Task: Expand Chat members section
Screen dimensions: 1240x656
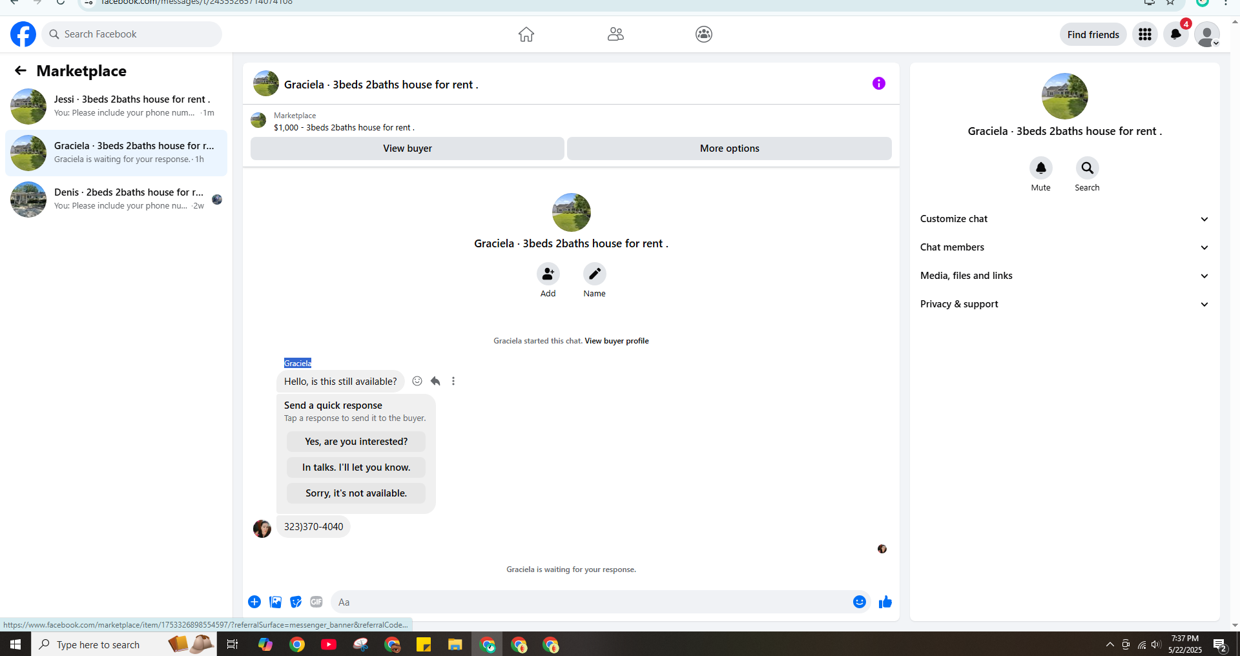Action: (1065, 247)
